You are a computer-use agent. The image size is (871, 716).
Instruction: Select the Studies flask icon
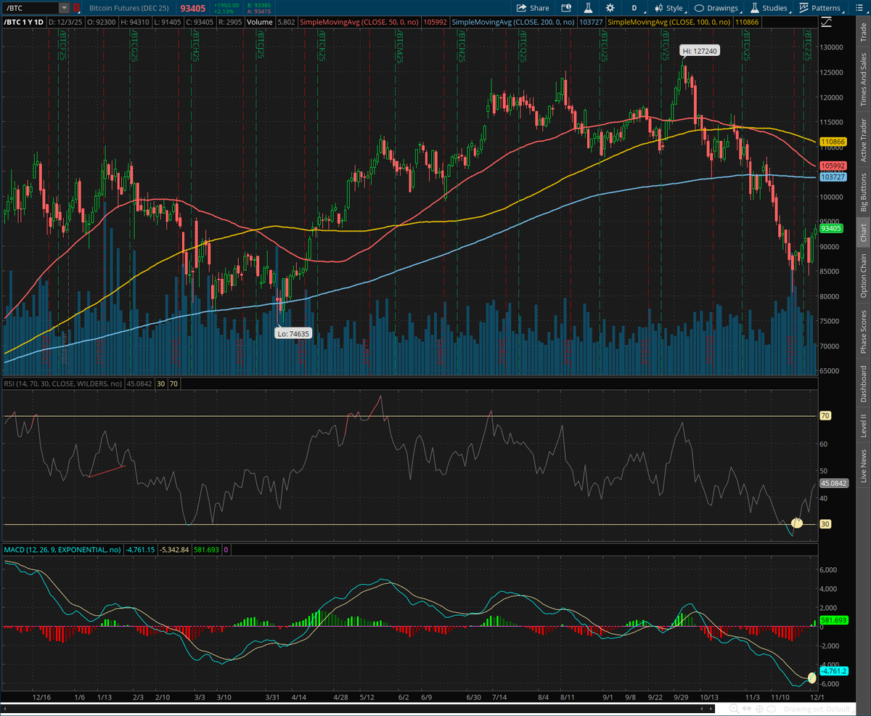point(753,8)
